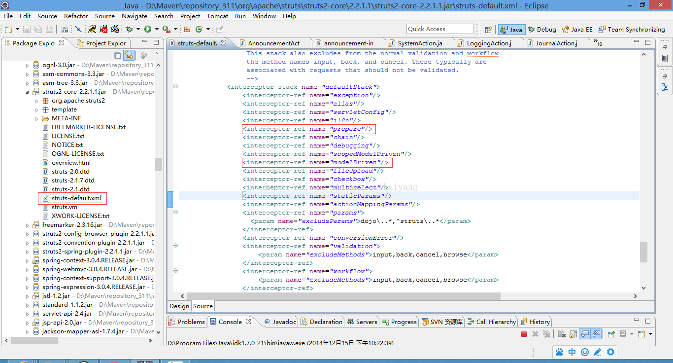Click Clear Console icon
Image resolution: width=673 pixels, height=363 pixels.
pos(562,334)
